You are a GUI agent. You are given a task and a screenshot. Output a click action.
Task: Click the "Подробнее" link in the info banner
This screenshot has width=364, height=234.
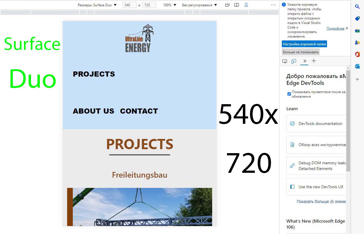click(x=335, y=28)
